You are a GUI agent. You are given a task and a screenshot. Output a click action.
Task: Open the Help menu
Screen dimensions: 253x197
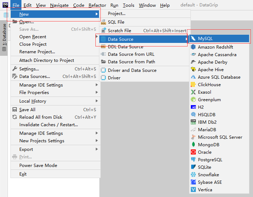click(165, 5)
